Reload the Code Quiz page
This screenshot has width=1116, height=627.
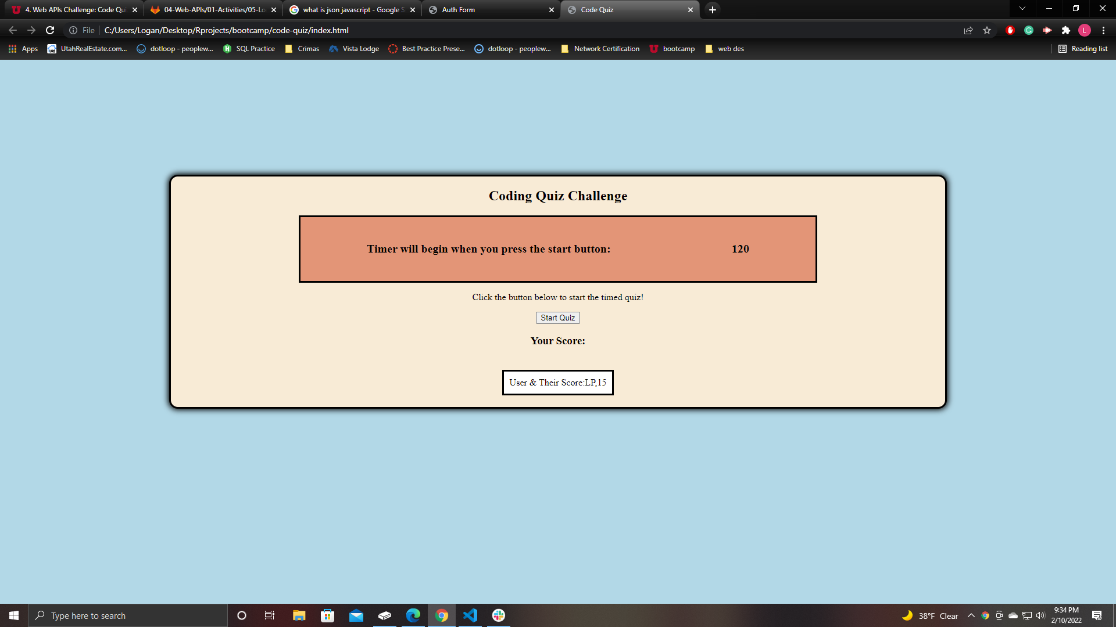pyautogui.click(x=51, y=30)
